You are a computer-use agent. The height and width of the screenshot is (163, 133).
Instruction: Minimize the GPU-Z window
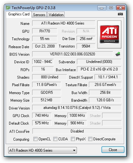101,8
